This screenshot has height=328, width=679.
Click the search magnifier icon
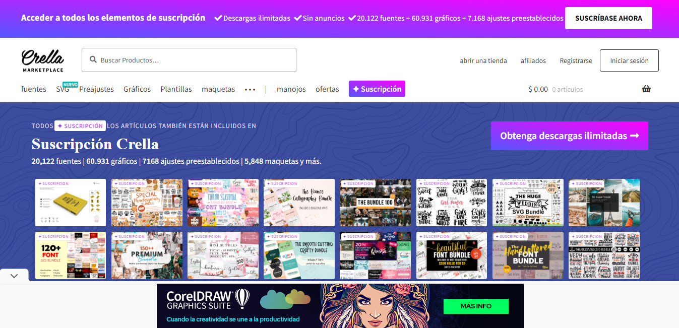[93, 59]
